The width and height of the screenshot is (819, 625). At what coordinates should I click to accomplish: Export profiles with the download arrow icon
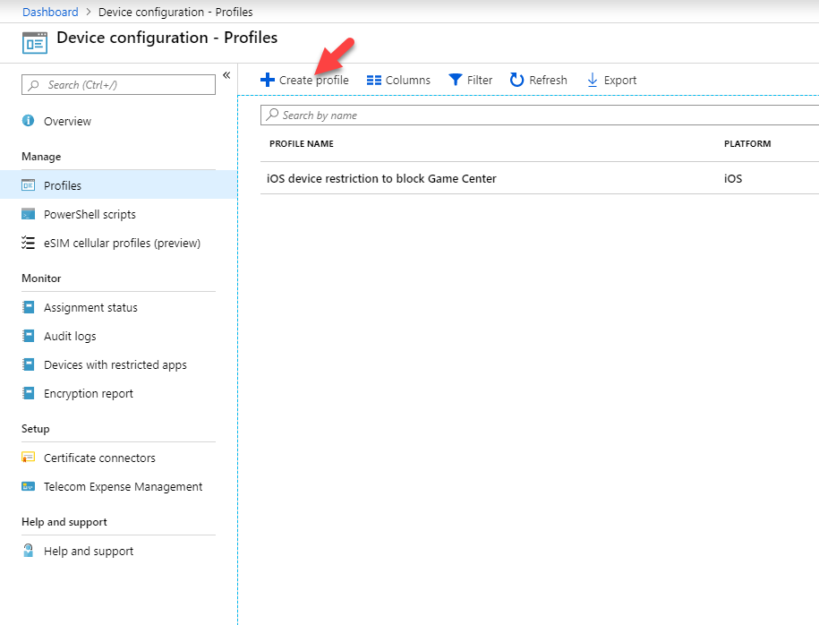(593, 80)
